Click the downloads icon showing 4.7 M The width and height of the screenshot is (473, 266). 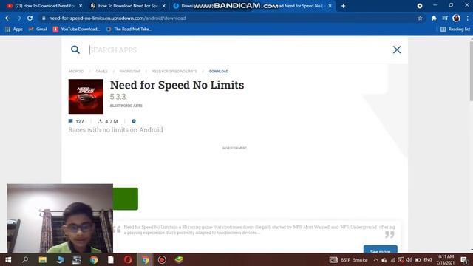coord(101,121)
